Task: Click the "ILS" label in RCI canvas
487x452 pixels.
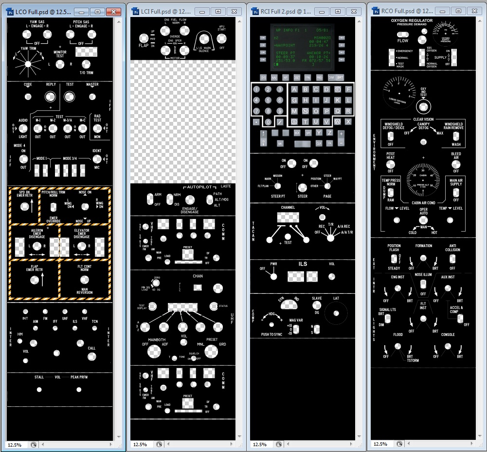Action: coord(303,264)
